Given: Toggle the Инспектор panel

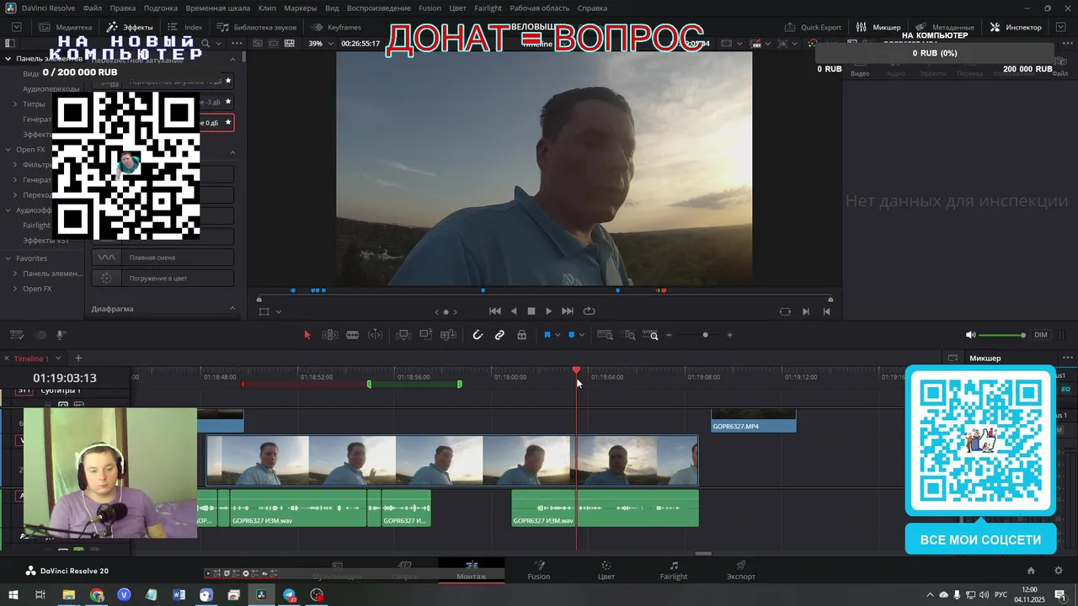Looking at the screenshot, I should 1016,27.
